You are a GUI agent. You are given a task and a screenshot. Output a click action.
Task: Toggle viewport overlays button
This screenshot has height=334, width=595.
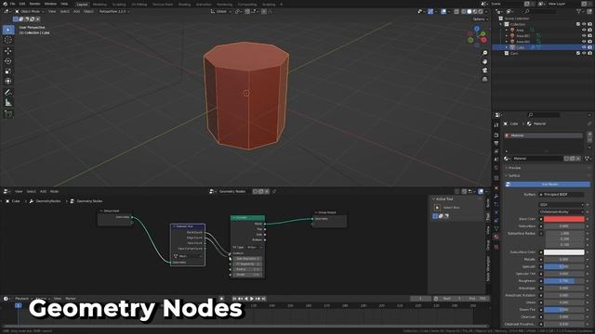(x=443, y=12)
